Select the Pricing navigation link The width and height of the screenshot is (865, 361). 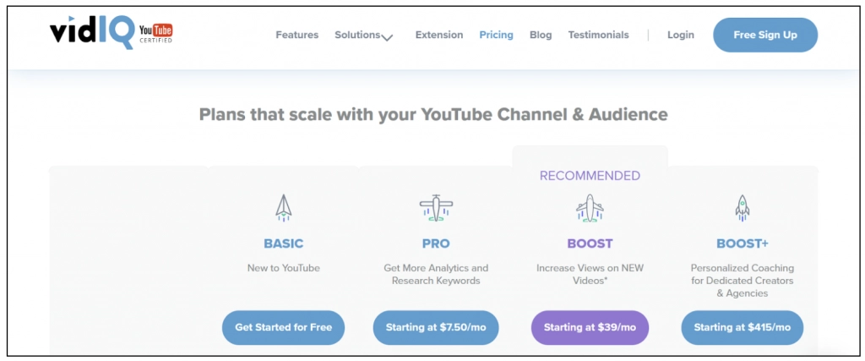(x=496, y=36)
